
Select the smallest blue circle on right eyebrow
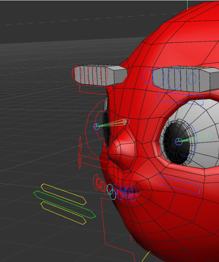click(x=192, y=79)
